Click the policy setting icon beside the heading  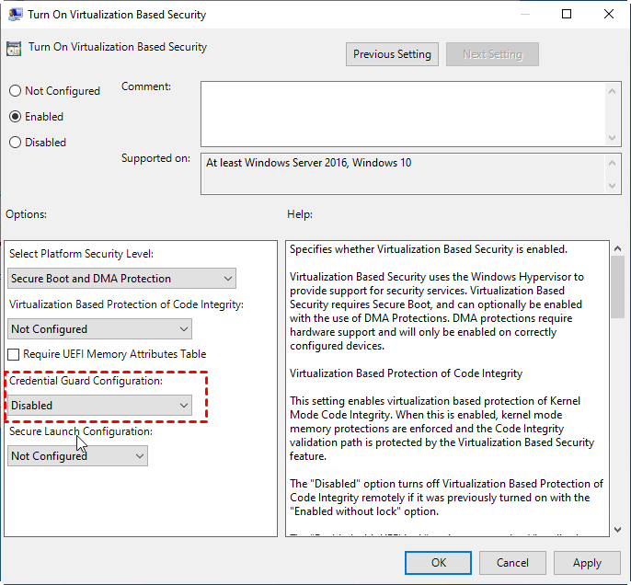point(14,48)
